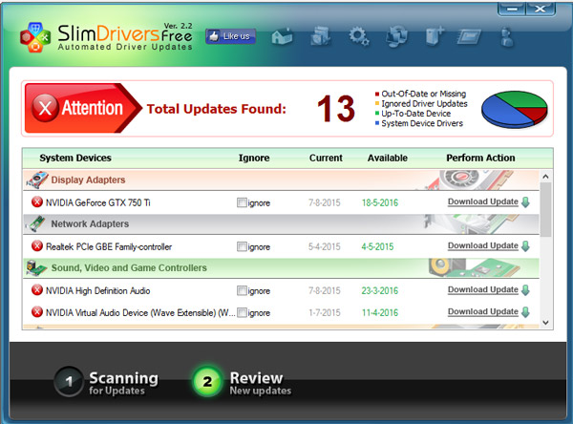Screen dimensions: 573x424
Task: Tick ignore checkbox for NVIDIA Virtual Audio Device
Action: pyautogui.click(x=242, y=312)
